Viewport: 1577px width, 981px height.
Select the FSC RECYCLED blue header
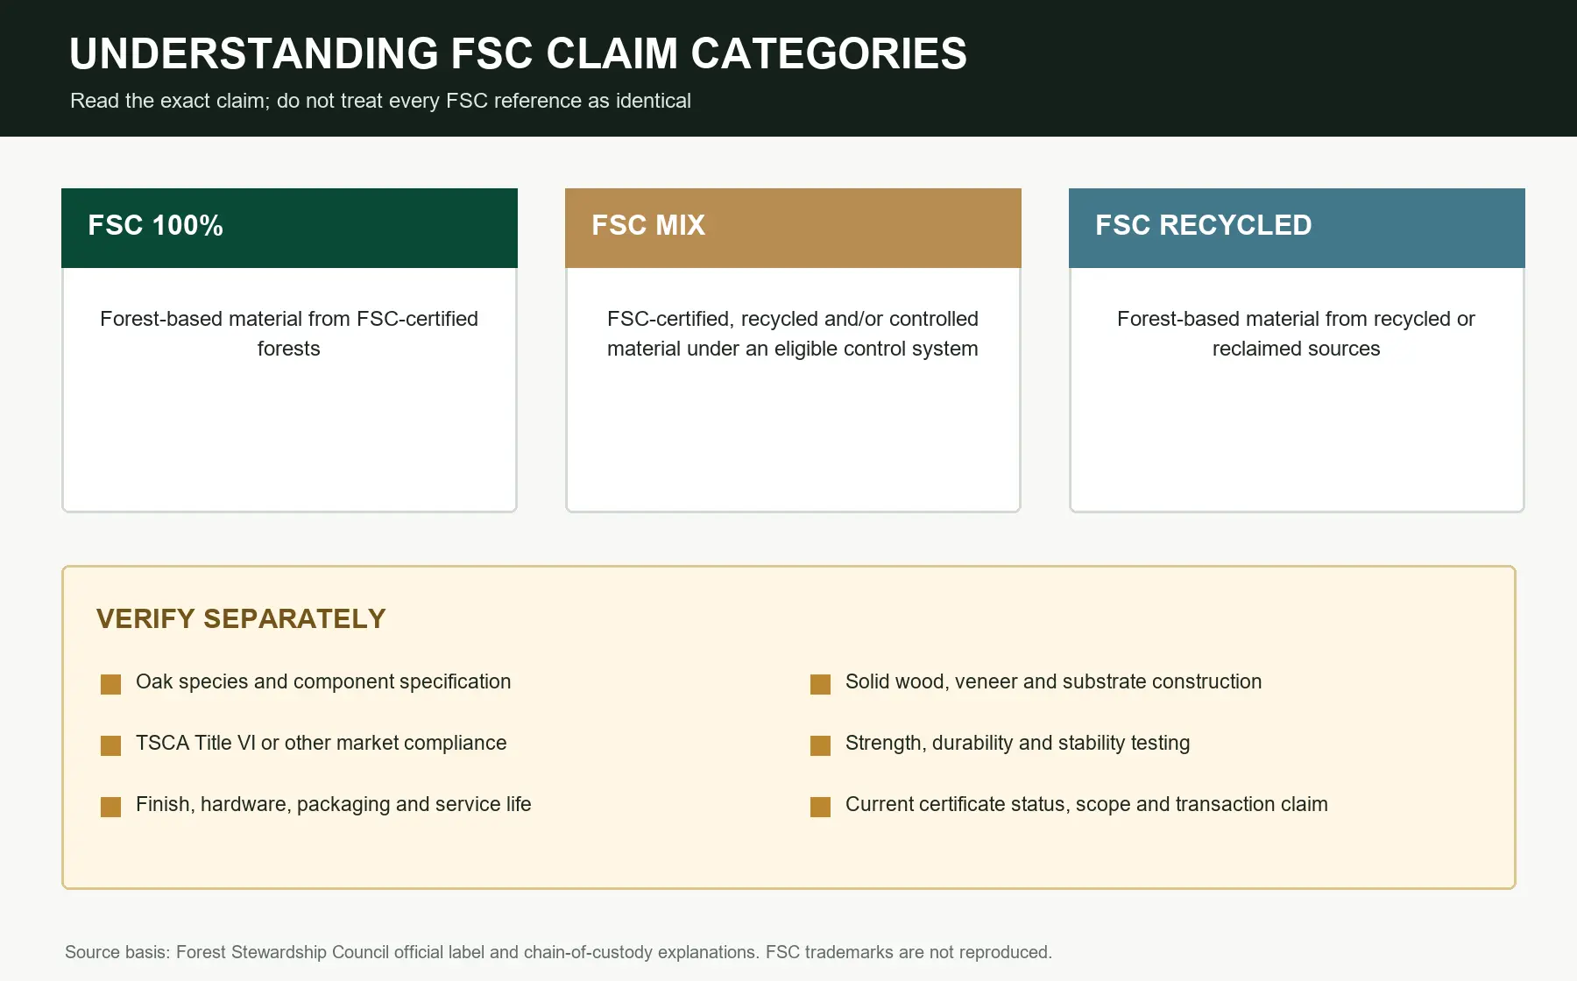[x=1297, y=228]
